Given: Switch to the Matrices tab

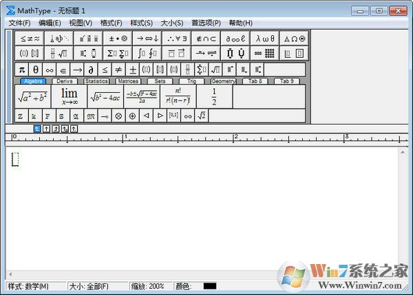Looking at the screenshot, I should pos(128,81).
